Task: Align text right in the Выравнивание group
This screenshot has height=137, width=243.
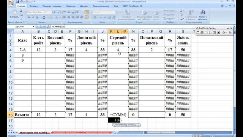Action: 73,18
